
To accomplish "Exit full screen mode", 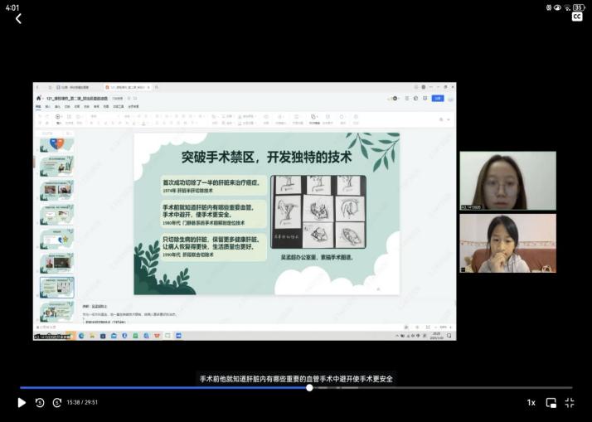I will pyautogui.click(x=570, y=403).
